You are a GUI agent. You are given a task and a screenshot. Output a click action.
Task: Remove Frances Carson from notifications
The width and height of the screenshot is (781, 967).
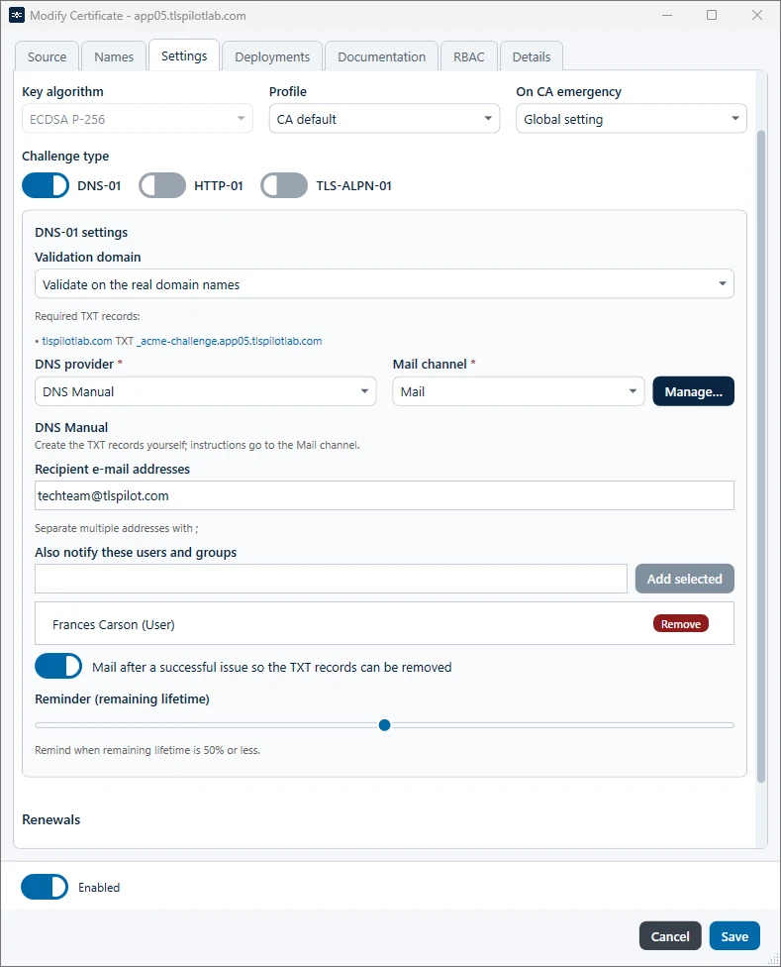click(x=681, y=623)
